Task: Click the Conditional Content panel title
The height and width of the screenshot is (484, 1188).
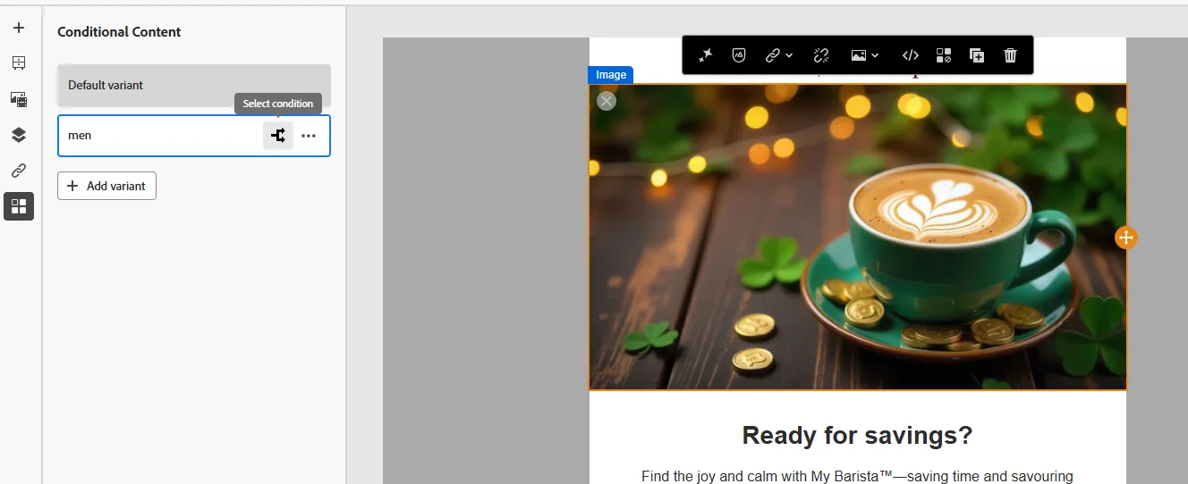Action: point(119,32)
